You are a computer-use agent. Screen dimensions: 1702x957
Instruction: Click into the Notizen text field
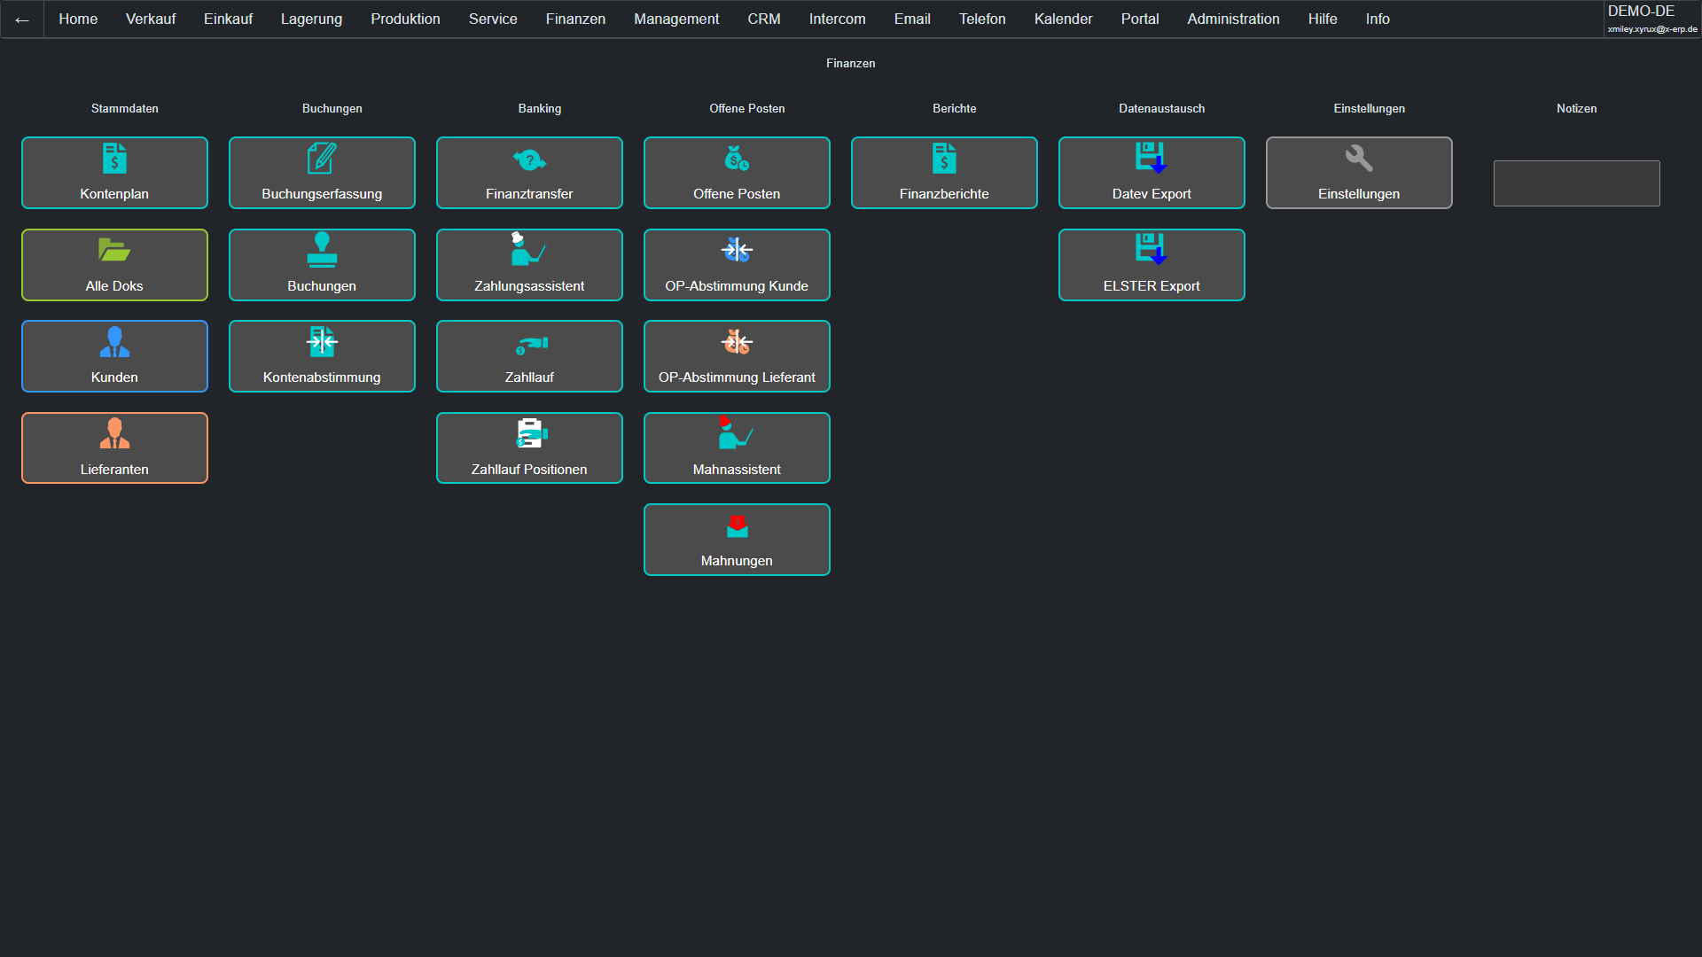click(x=1576, y=183)
